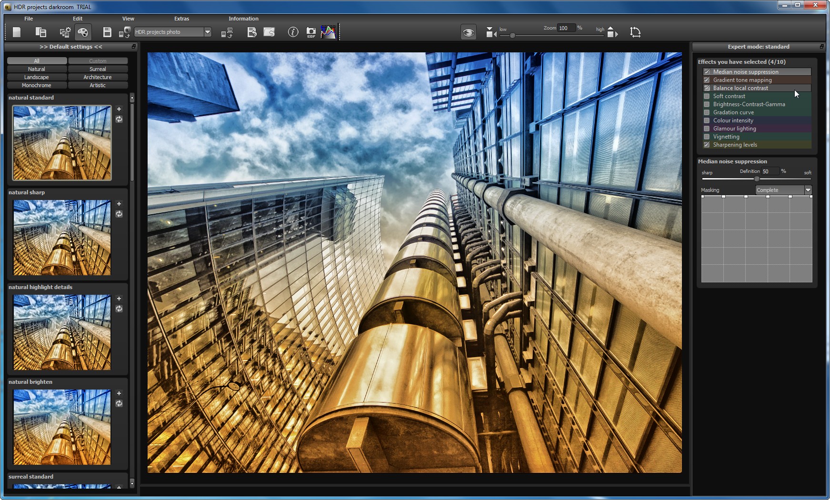Screen dimensions: 830x500
Task: Select the All presets filter
Action: click(37, 61)
